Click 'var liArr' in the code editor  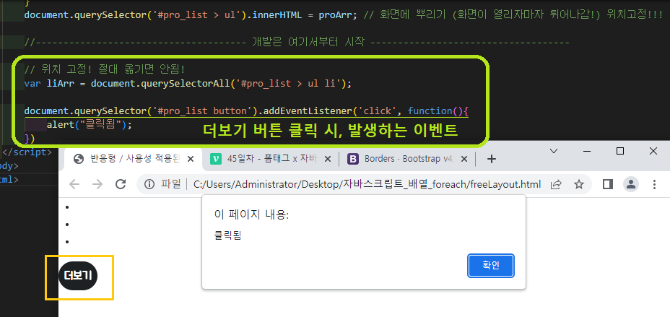click(x=50, y=83)
